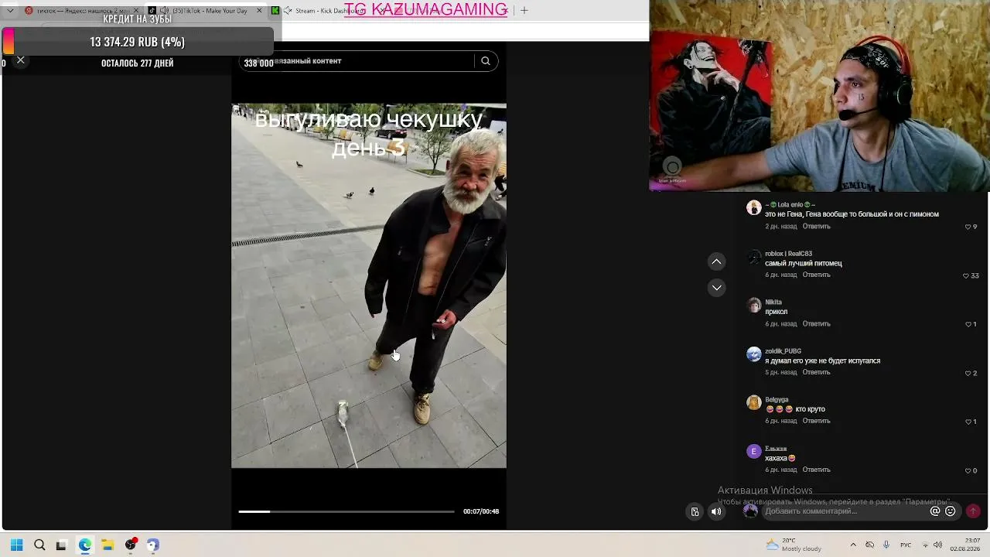Reply to the comment by zoldik_PUBG
990x557 pixels.
816,373
